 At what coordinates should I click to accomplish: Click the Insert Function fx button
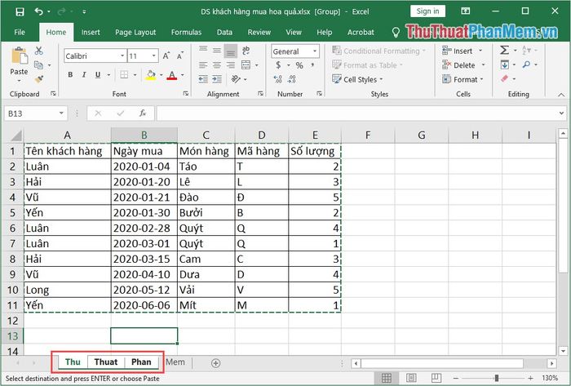click(x=143, y=113)
